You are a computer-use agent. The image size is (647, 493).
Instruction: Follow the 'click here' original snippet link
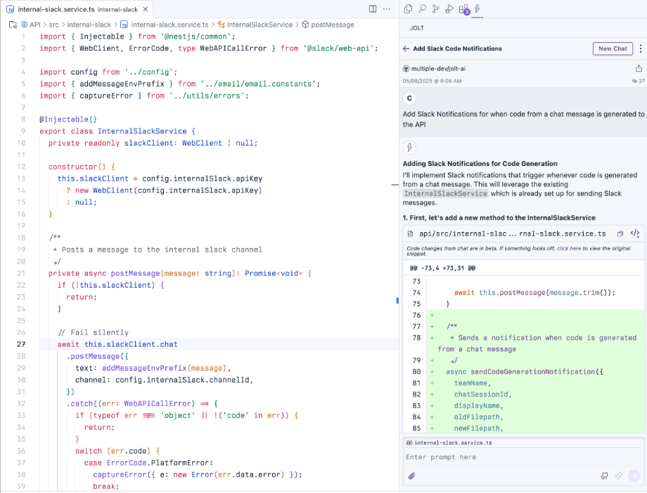(569, 248)
